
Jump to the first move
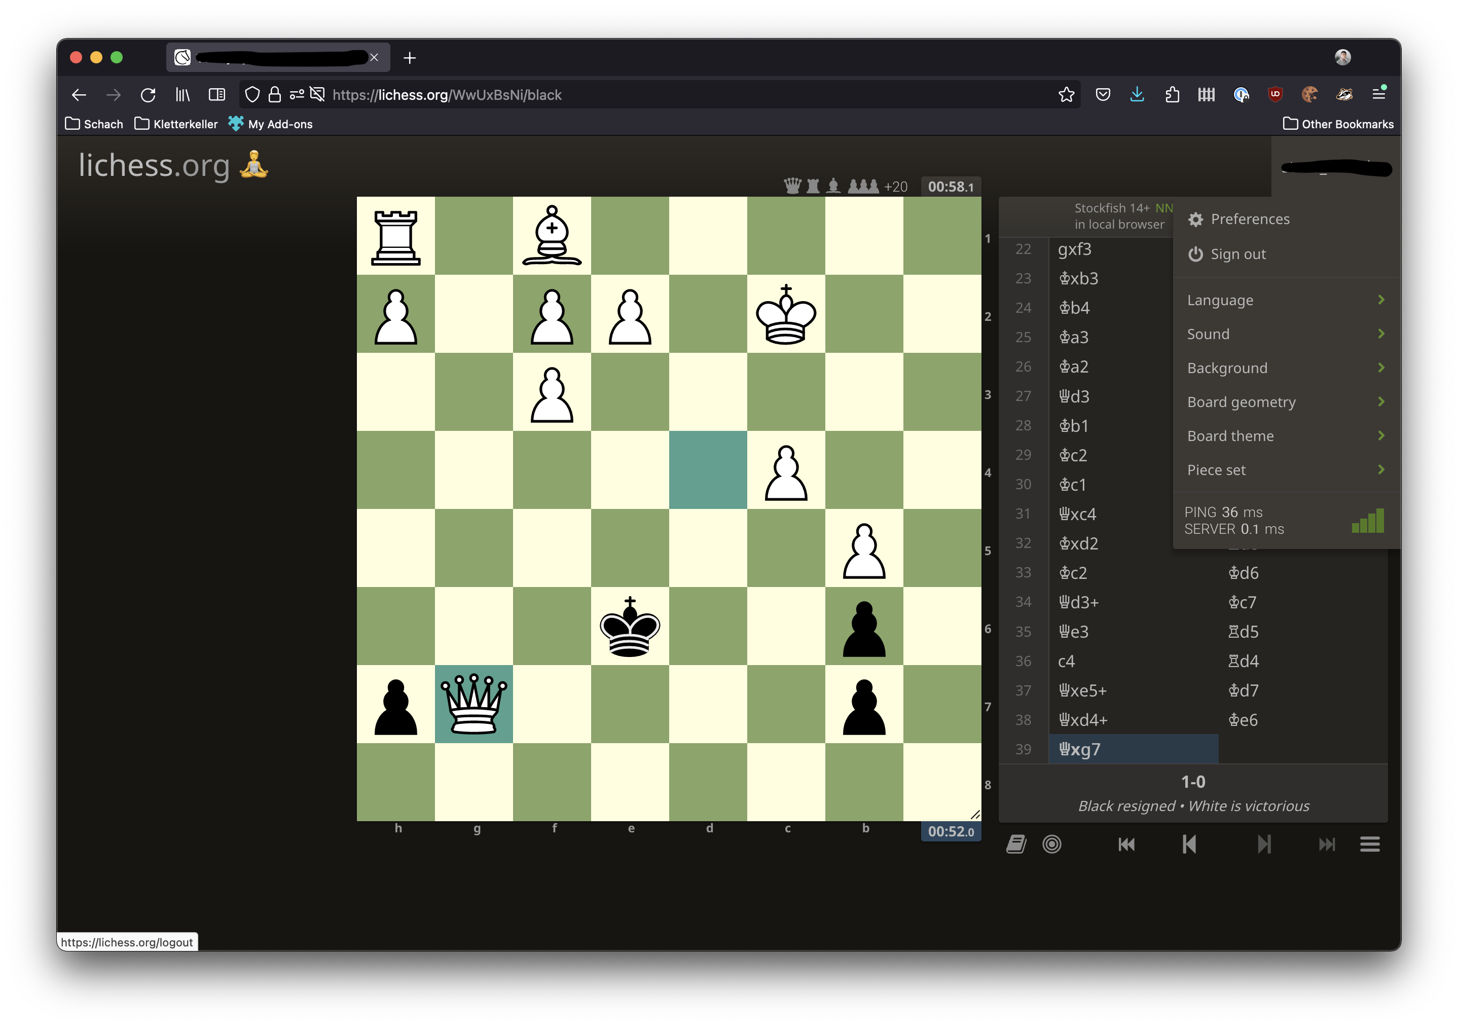pyautogui.click(x=1126, y=845)
